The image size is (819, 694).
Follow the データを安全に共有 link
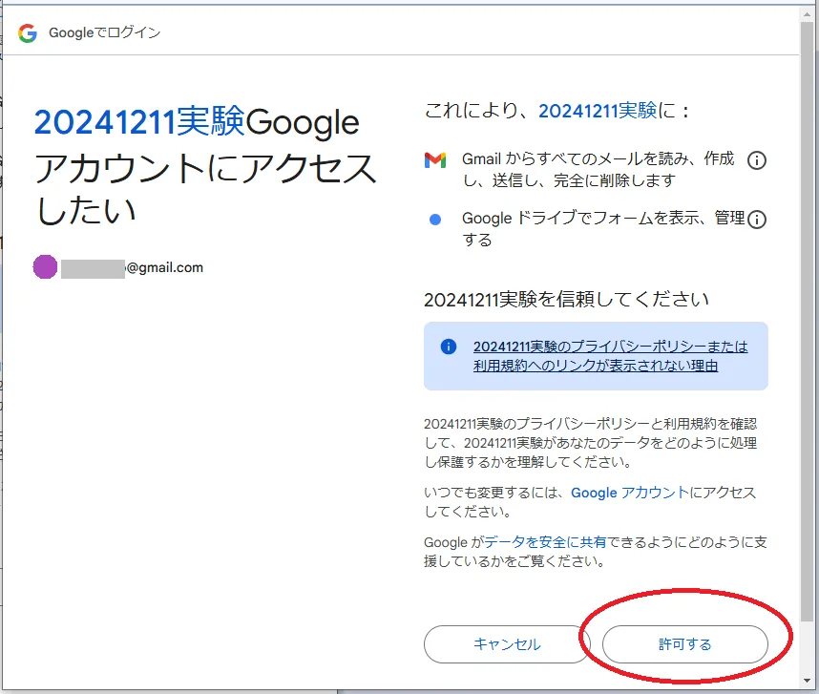click(544, 542)
